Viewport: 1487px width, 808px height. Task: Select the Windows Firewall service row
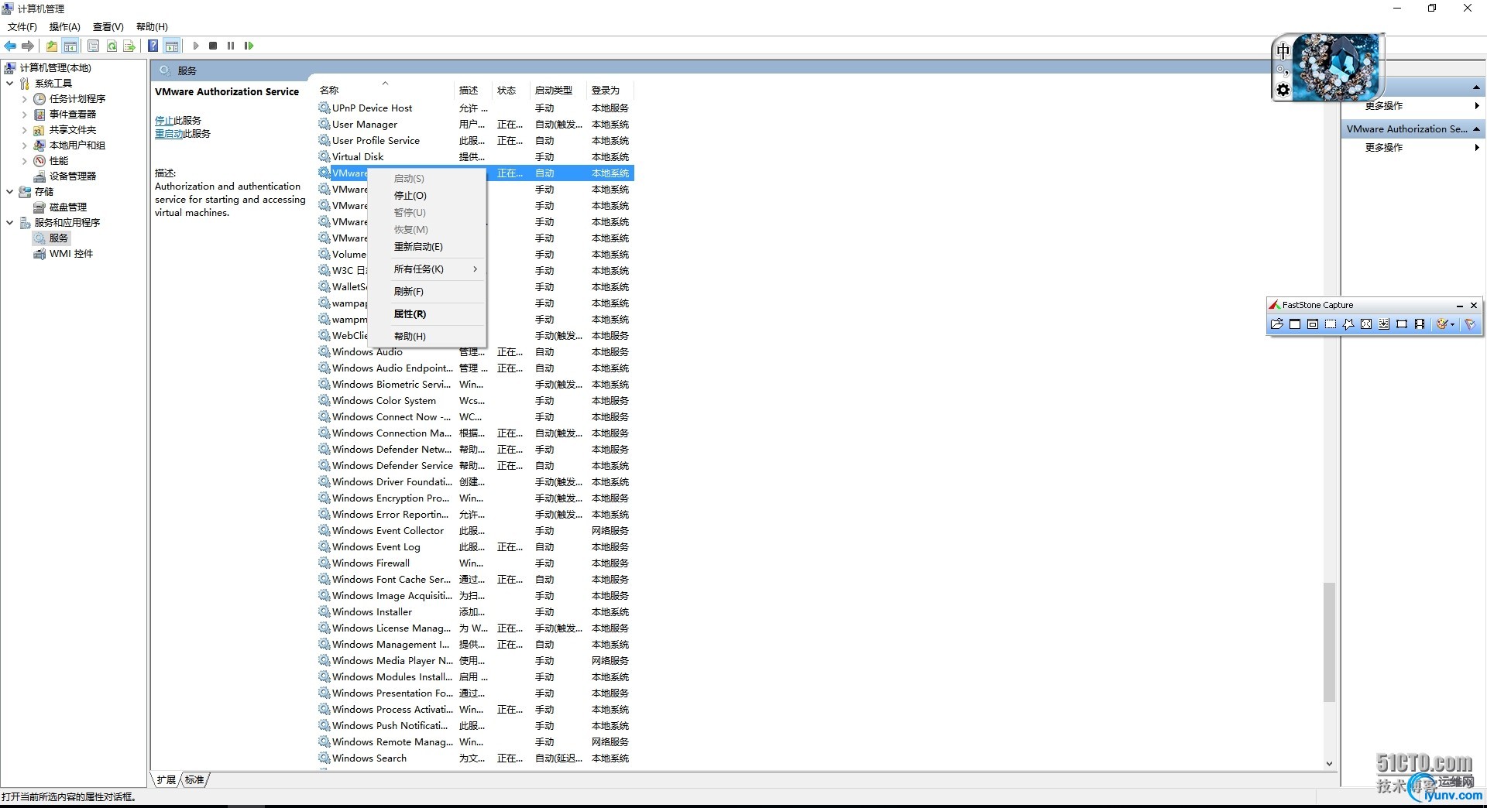click(476, 563)
